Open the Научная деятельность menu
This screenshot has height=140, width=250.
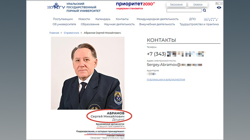pyautogui.click(x=119, y=24)
